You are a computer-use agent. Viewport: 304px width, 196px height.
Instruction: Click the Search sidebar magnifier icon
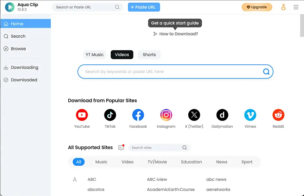6,36
